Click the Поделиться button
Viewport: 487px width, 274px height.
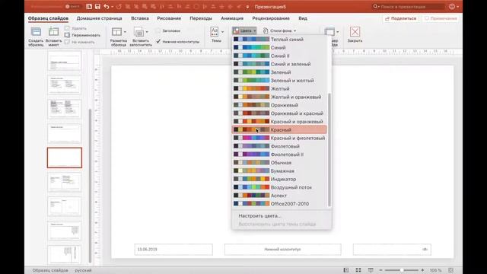[x=400, y=18]
